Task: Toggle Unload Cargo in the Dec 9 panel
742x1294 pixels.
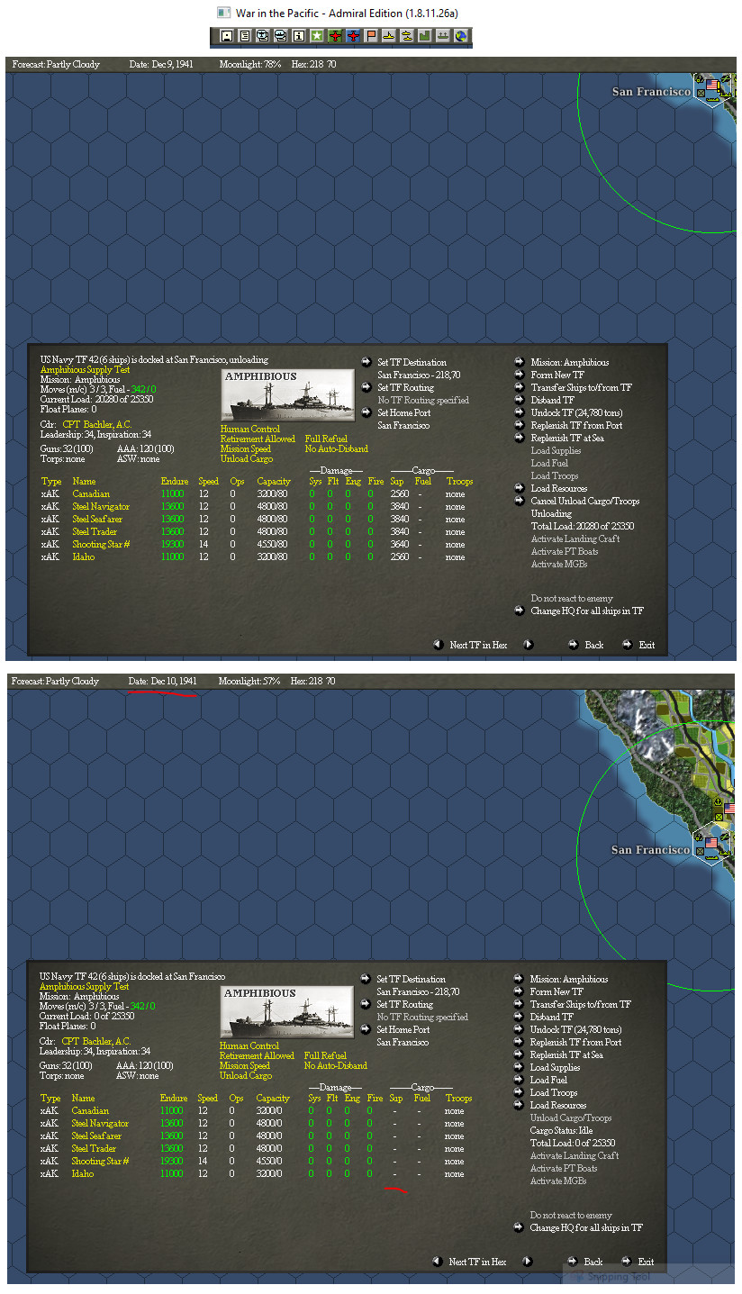Action: [x=247, y=458]
